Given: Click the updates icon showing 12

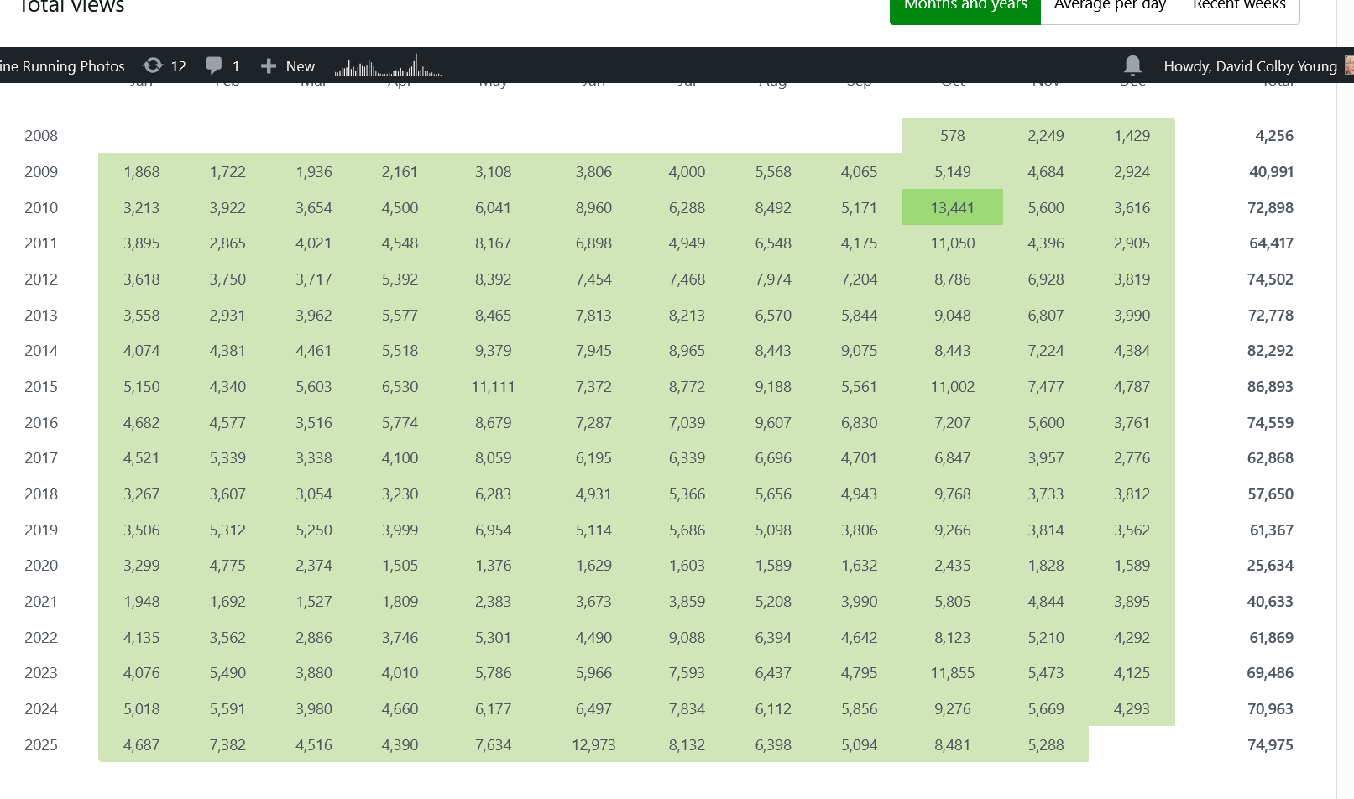Looking at the screenshot, I should click(x=153, y=65).
